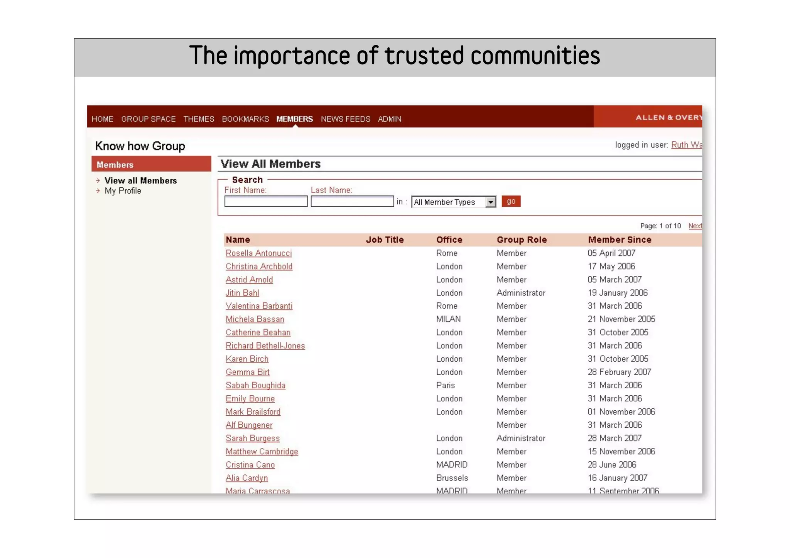Open Sabah Boughida's profile
Screen dimensions: 790x558
pos(256,386)
